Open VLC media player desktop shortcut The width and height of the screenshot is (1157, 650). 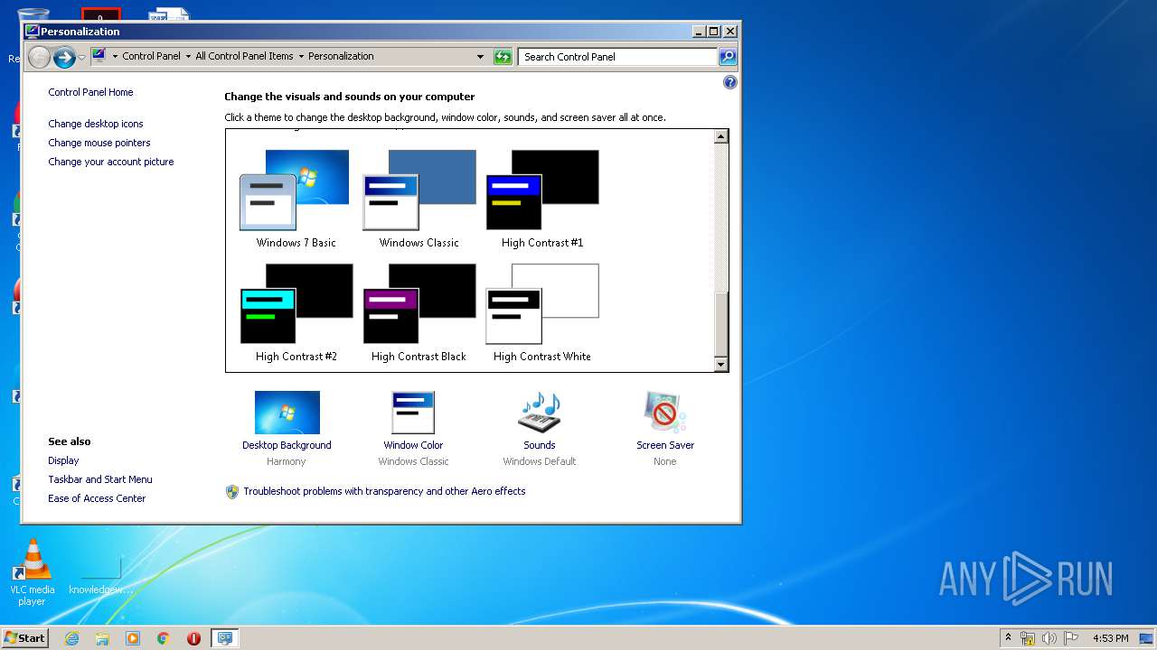[33, 572]
